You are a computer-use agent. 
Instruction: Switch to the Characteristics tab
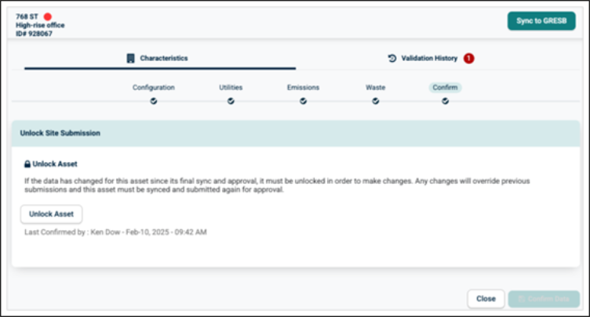pos(163,58)
